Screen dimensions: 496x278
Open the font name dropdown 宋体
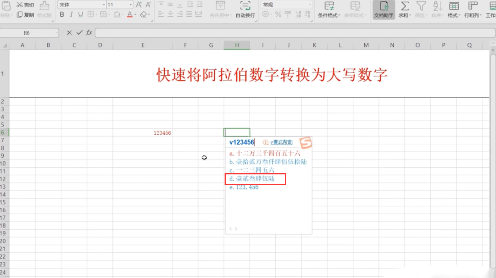coord(104,5)
